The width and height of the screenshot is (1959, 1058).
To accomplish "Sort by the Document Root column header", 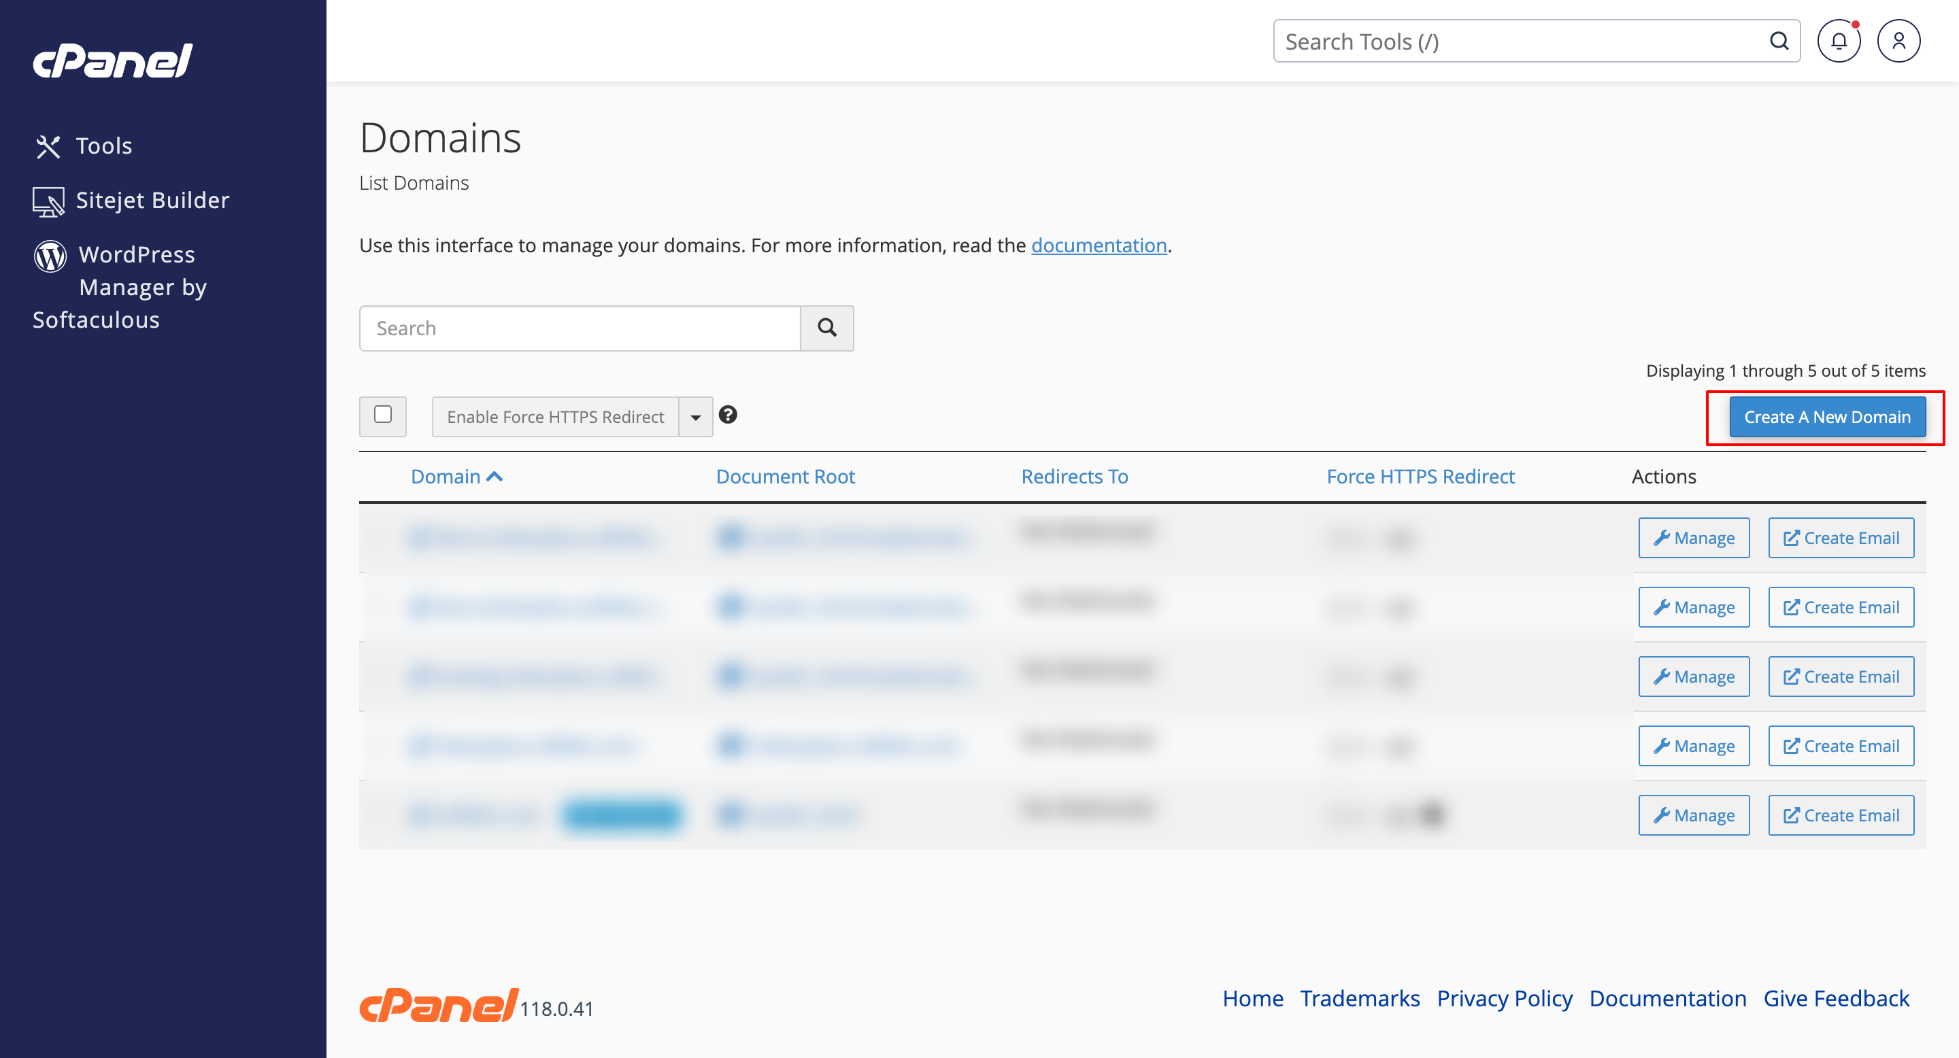I will (786, 477).
